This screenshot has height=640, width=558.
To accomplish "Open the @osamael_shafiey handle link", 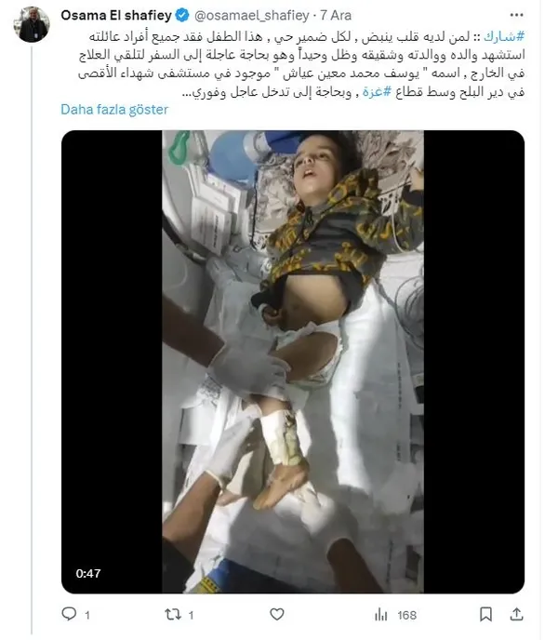I will (251, 16).
